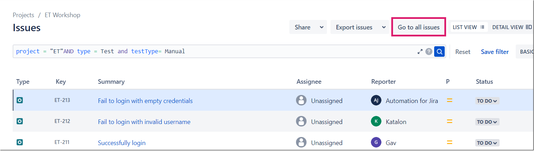Open the TO DO status dropdown for ET-213
534x151 pixels.
pyautogui.click(x=487, y=101)
